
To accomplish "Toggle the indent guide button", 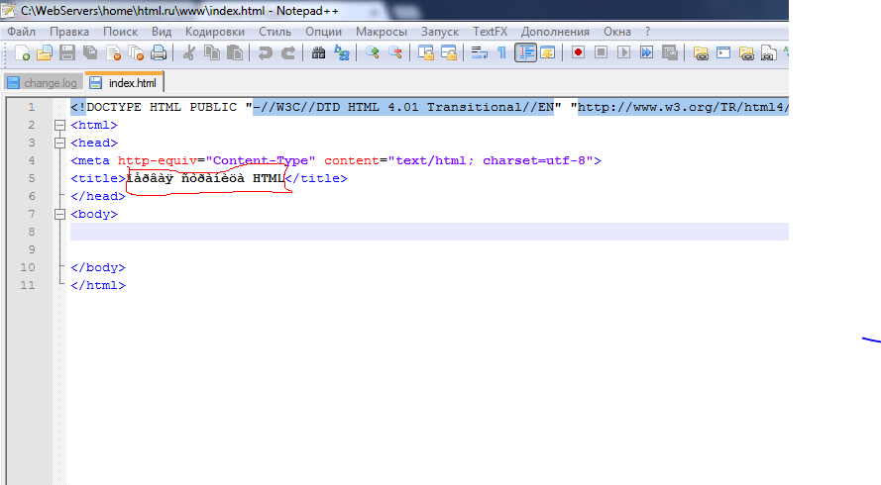I will point(525,53).
